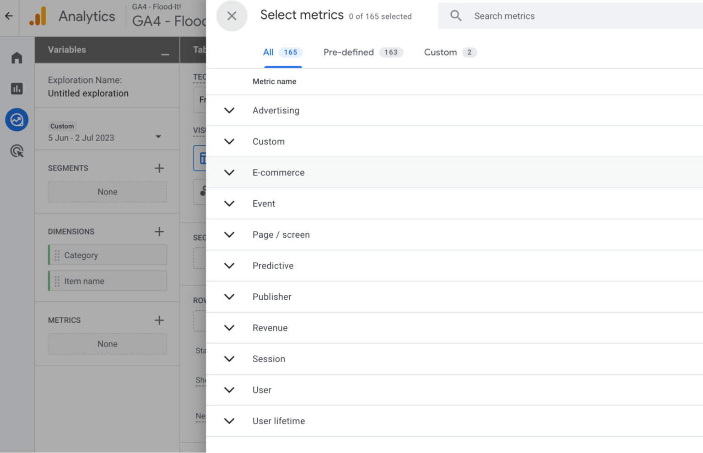The height and width of the screenshot is (453, 703).
Task: Click the back arrow at top left
Action: pyautogui.click(x=9, y=15)
